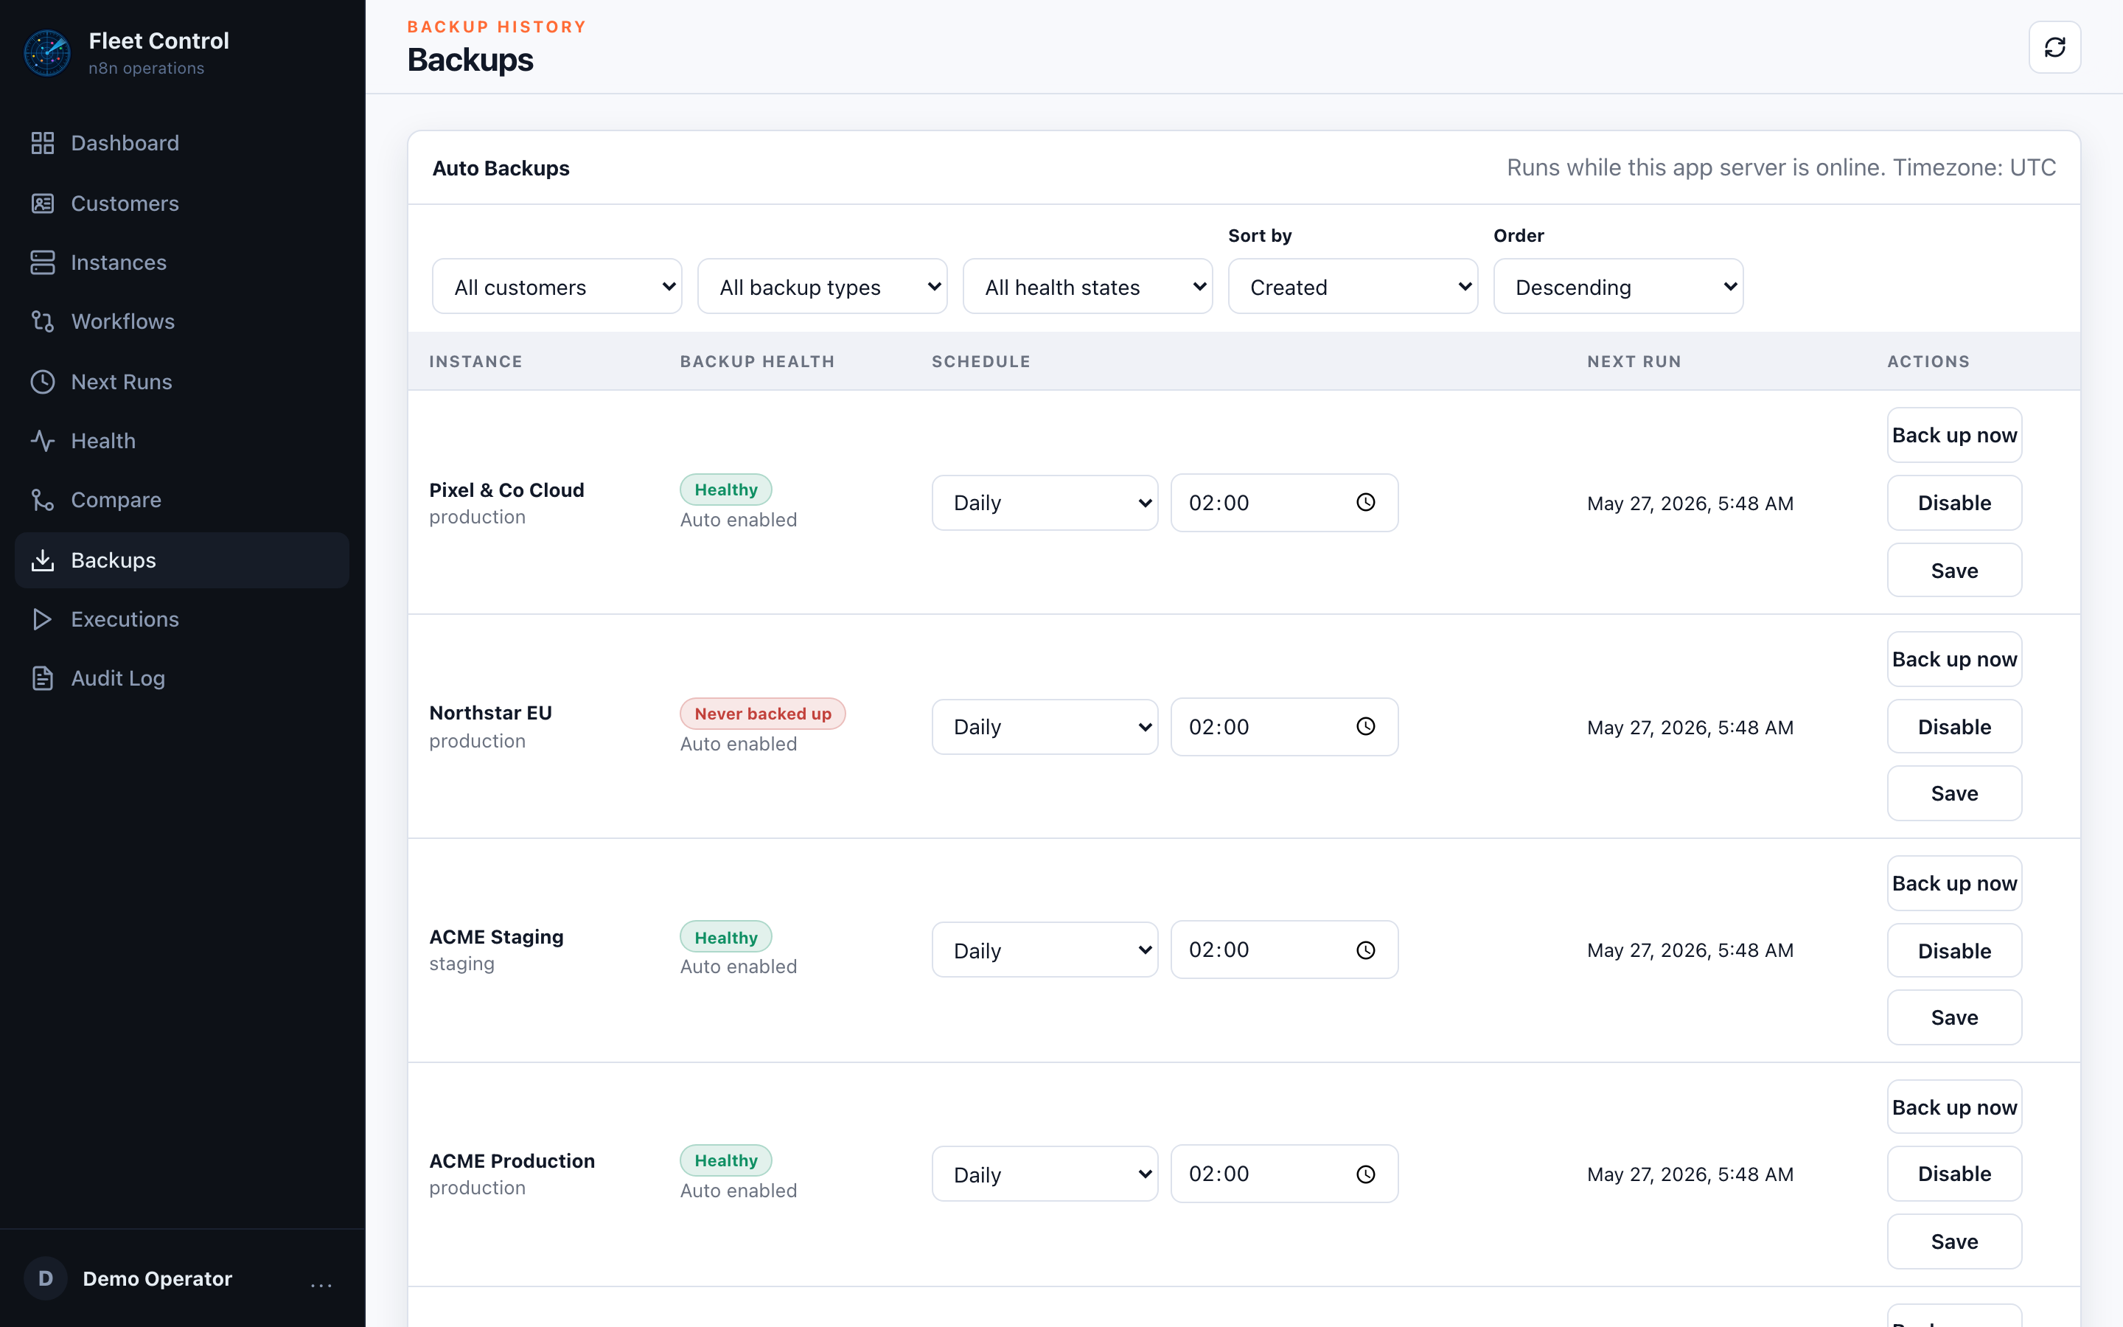2123x1327 pixels.
Task: Open the Sort by Created dropdown
Action: pyautogui.click(x=1353, y=286)
